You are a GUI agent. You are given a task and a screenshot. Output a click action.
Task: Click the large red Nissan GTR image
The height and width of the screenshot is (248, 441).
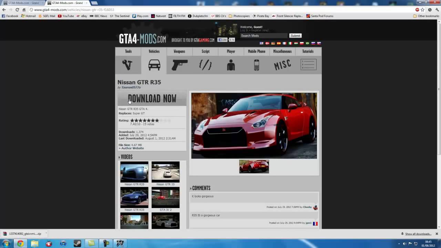[254, 126]
